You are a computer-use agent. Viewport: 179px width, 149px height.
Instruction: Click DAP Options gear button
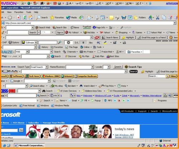(x=14, y=43)
